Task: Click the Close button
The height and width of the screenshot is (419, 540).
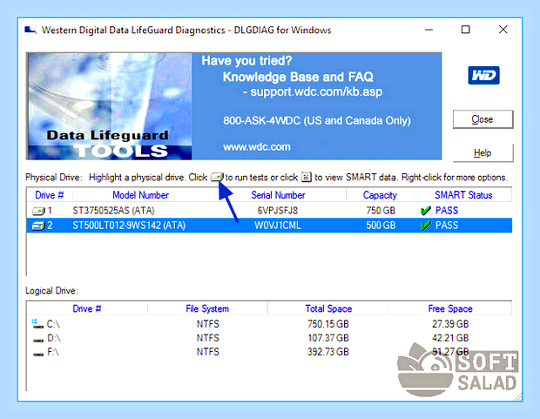Action: pyautogui.click(x=483, y=119)
